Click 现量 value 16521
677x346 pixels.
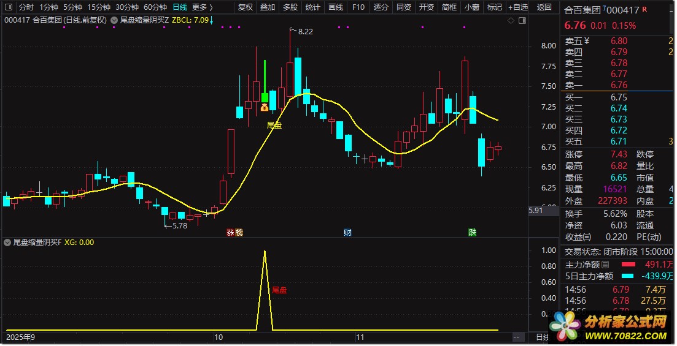[x=615, y=189]
